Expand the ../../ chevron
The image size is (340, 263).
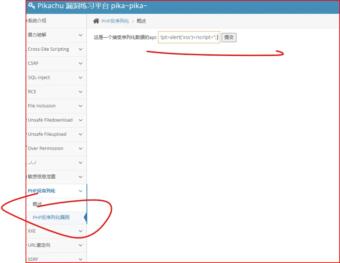[80, 163]
